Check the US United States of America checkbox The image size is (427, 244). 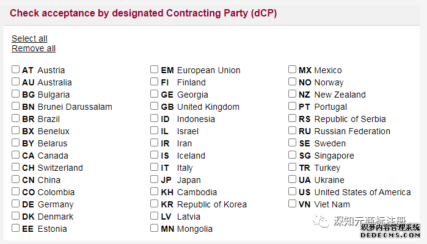point(292,192)
